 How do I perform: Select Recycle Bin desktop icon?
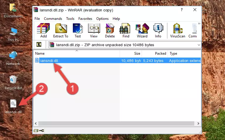[13, 83]
